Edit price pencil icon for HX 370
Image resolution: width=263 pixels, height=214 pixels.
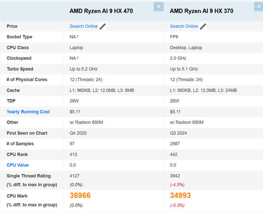[203, 26]
